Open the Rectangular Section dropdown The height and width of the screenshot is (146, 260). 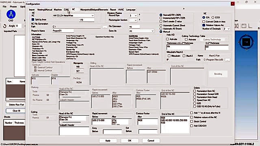point(133,20)
